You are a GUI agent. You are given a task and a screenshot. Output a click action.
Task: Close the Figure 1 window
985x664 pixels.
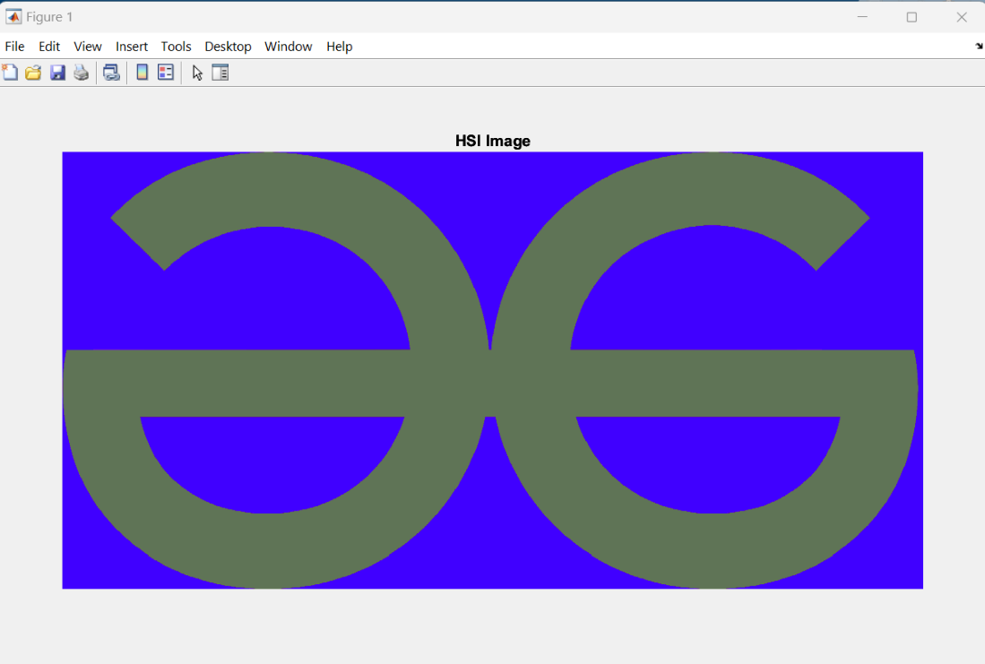961,17
